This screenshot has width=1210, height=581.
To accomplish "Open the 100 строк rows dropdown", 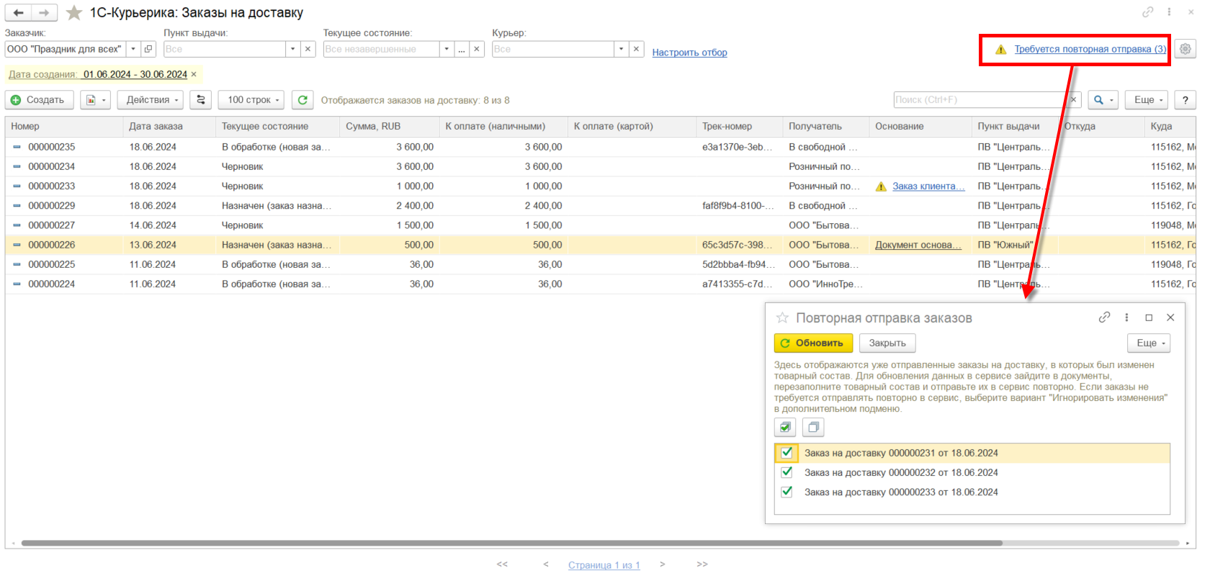I will (251, 100).
